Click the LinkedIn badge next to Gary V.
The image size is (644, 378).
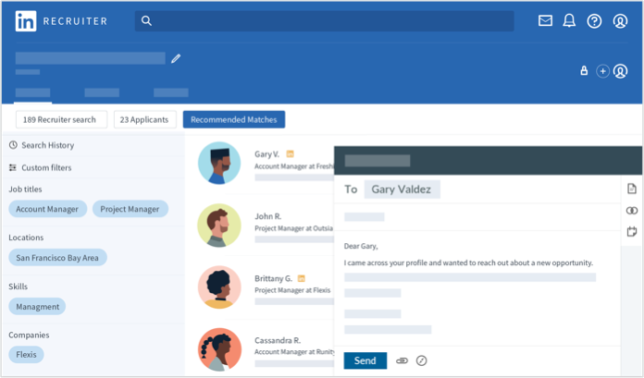point(290,154)
